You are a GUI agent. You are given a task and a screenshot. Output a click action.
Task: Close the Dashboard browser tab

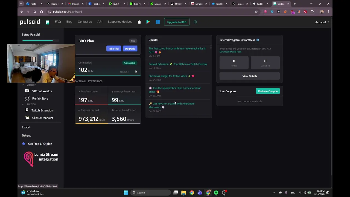tap(288, 4)
